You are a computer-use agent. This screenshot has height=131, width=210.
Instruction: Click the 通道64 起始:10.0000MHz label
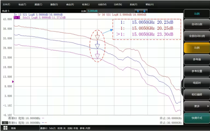pyautogui.click(x=24, y=123)
